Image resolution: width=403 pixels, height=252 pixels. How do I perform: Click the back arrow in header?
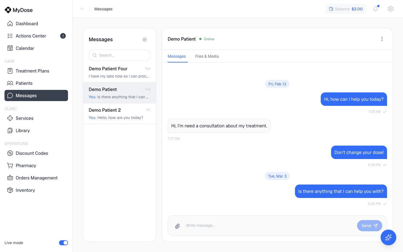click(82, 9)
